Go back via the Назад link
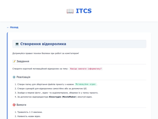The height and width of the screenshot is (119, 158). tap(13, 27)
